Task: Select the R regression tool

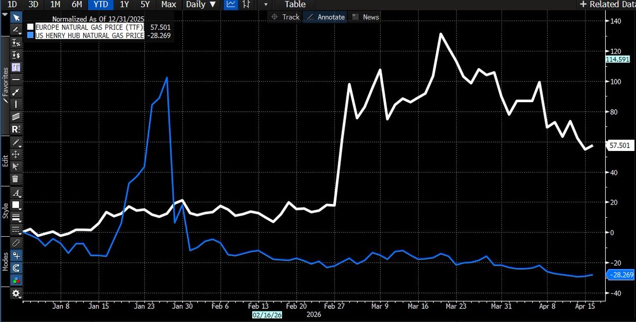Action: click(x=16, y=129)
